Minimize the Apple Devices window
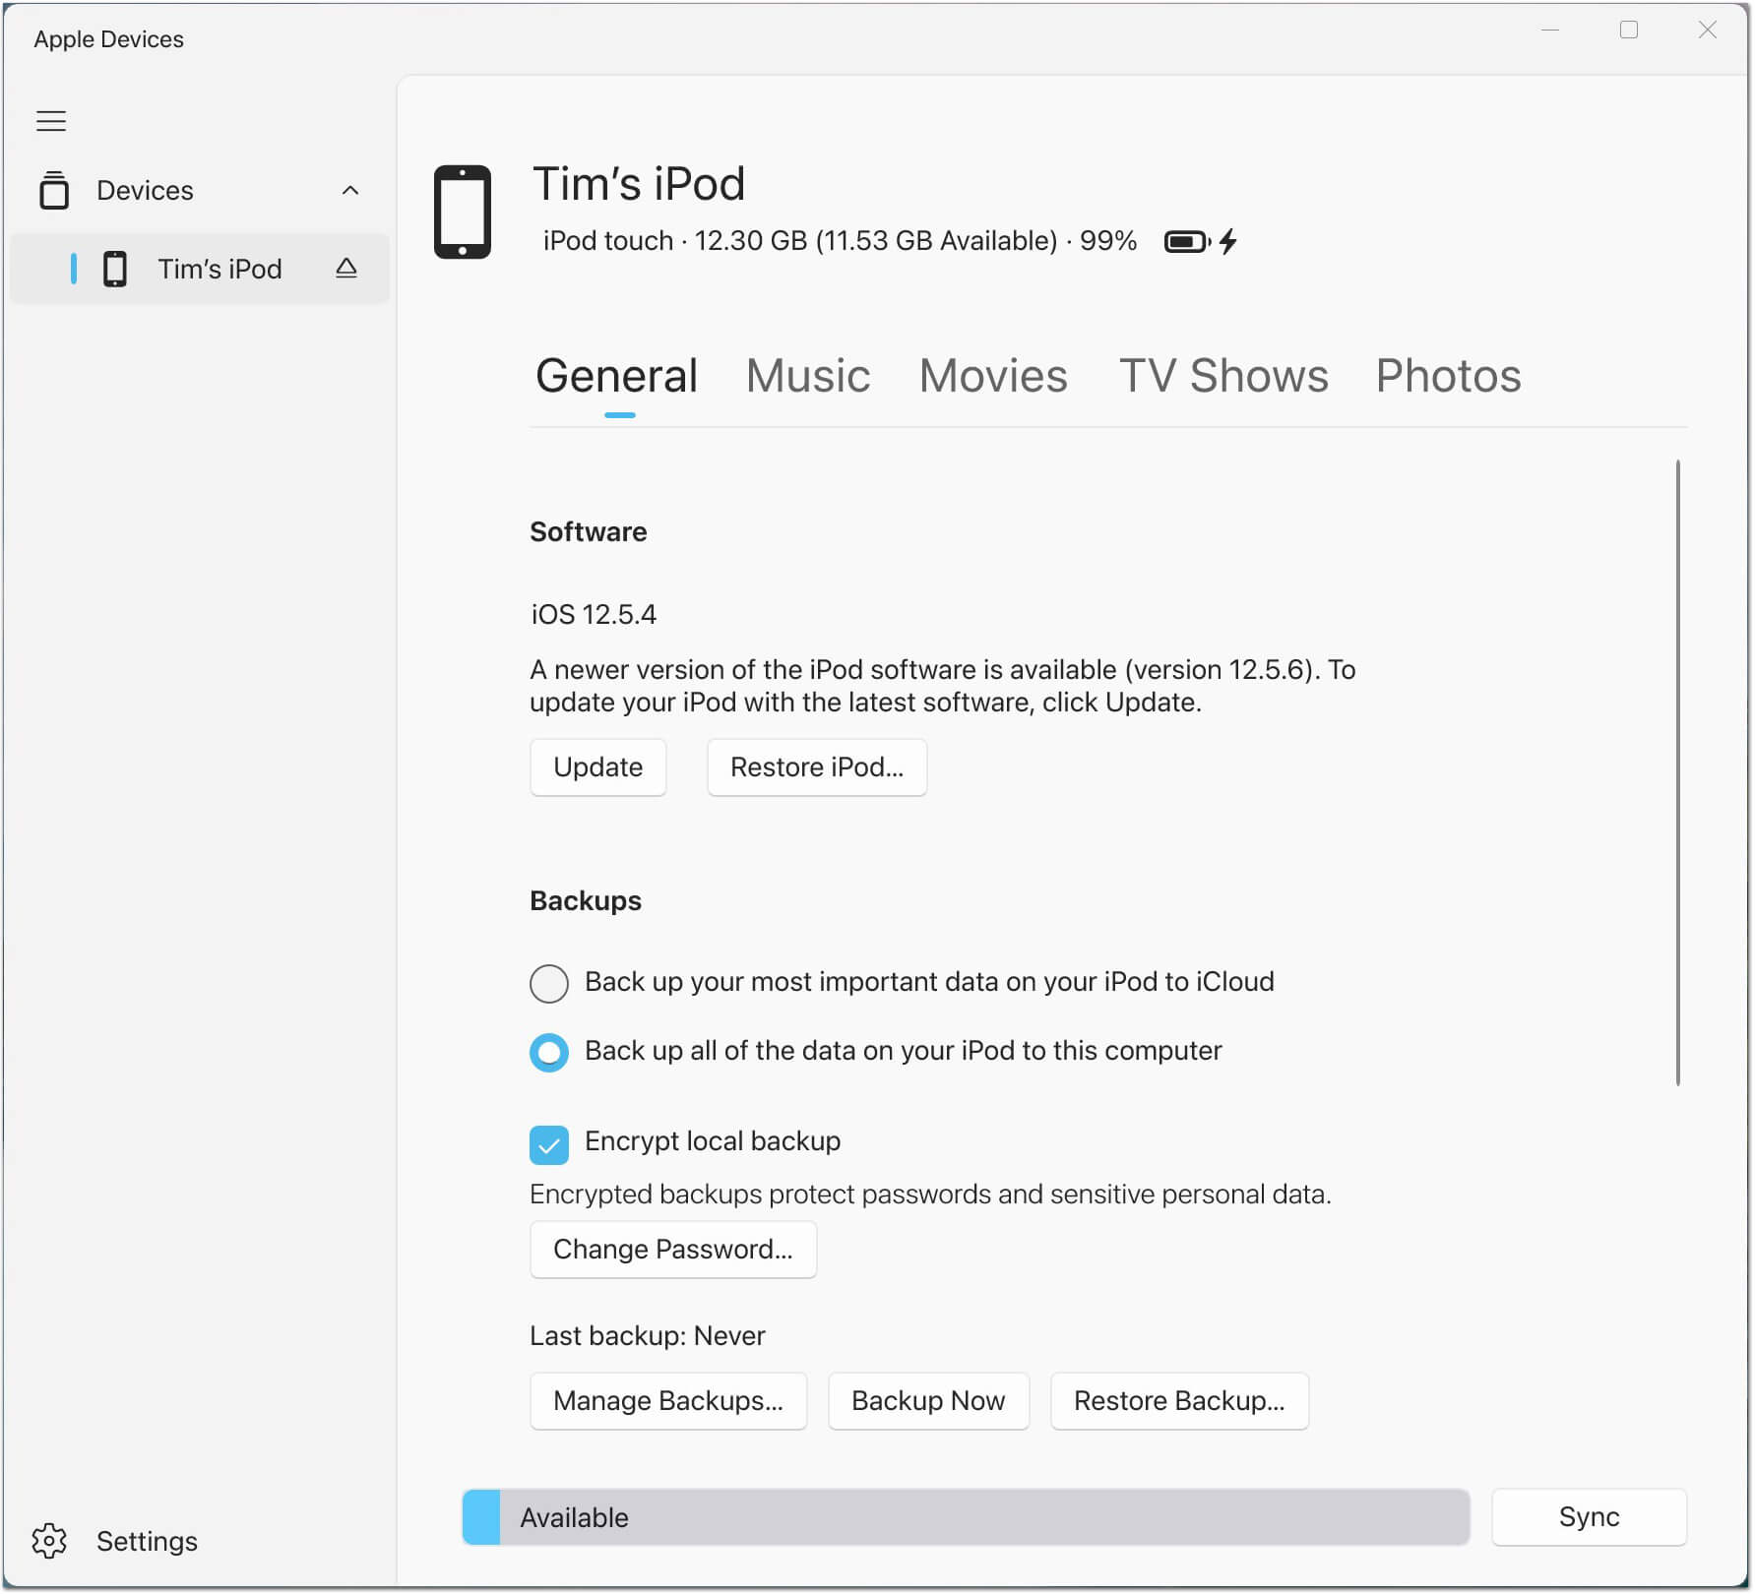1755x1594 pixels. 1550,31
